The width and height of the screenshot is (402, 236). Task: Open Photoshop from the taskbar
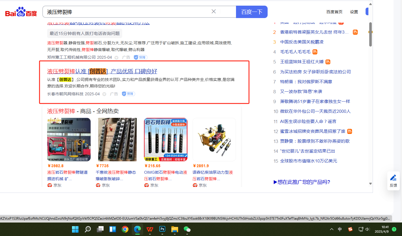[162, 229]
